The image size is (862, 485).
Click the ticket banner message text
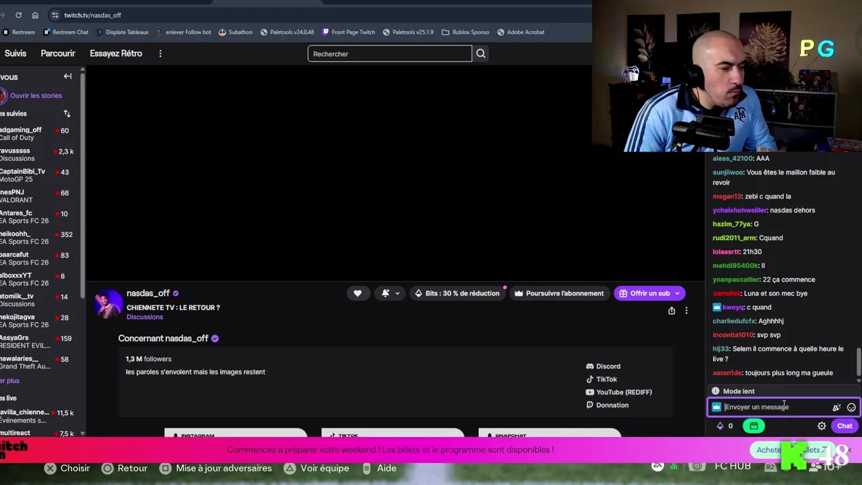point(390,449)
